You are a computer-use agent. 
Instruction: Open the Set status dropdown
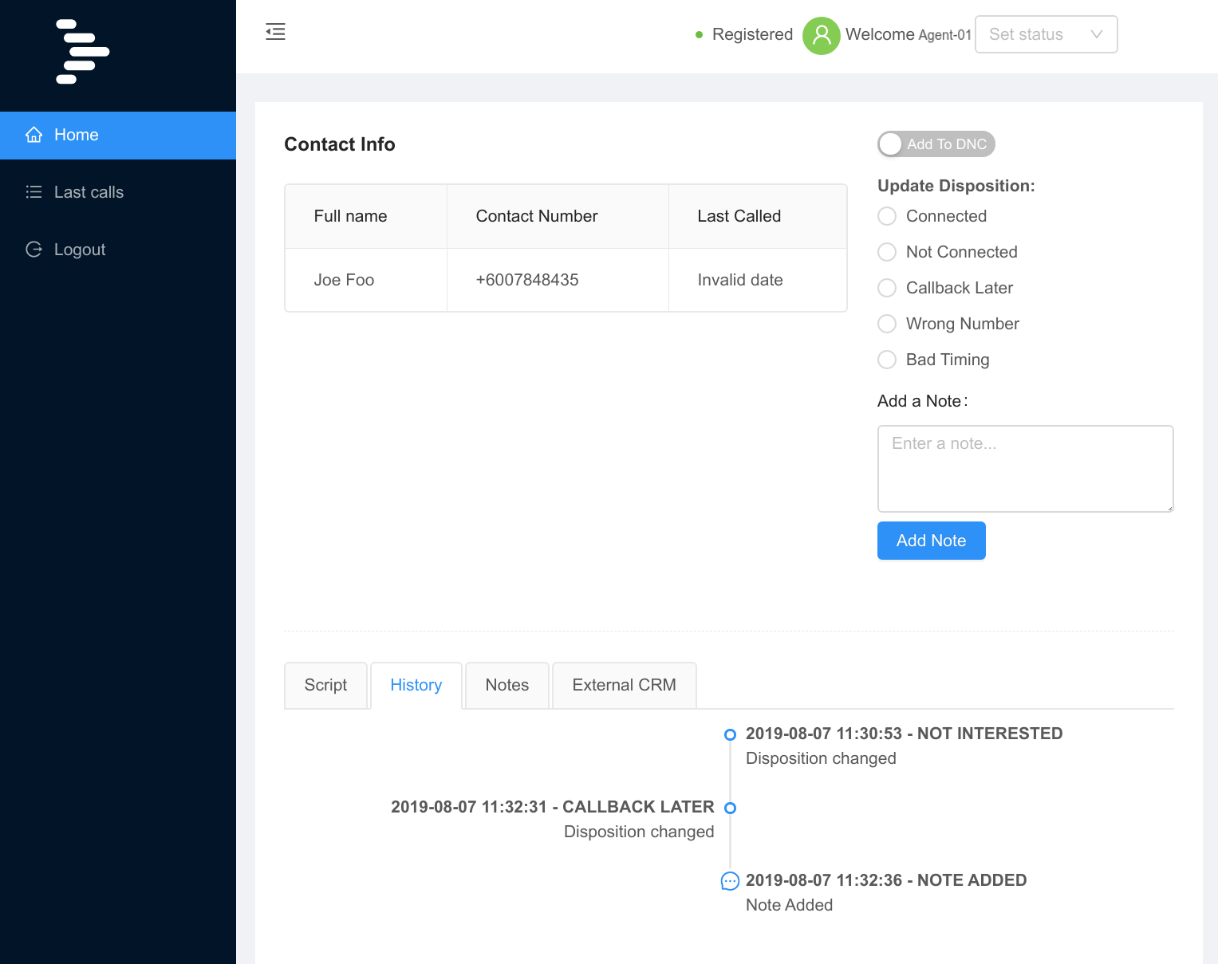pos(1046,34)
